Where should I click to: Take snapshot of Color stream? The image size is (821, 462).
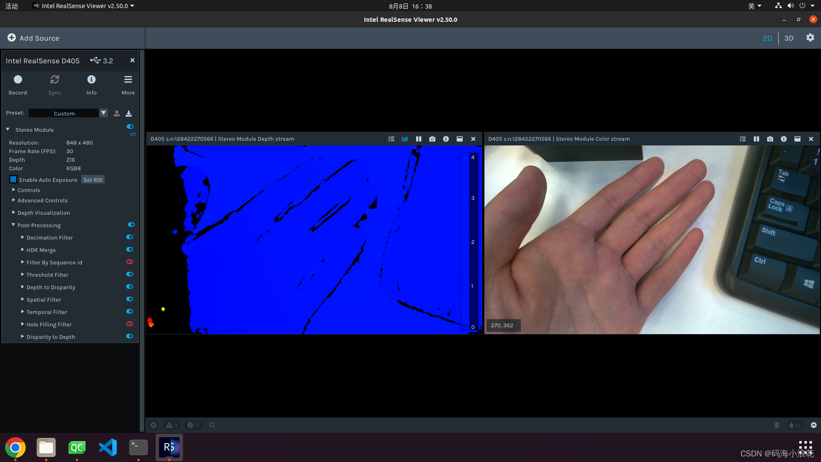pos(770,139)
